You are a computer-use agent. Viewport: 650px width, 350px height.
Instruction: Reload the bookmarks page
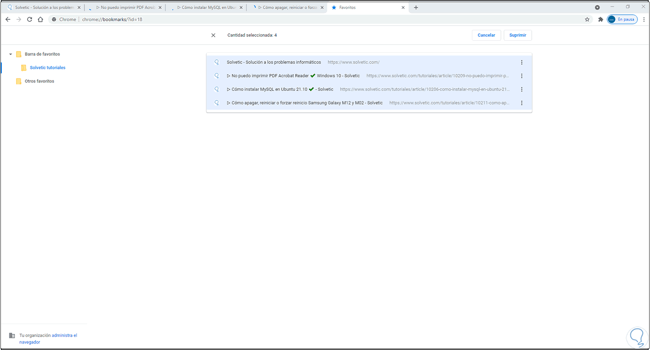pyautogui.click(x=29, y=19)
